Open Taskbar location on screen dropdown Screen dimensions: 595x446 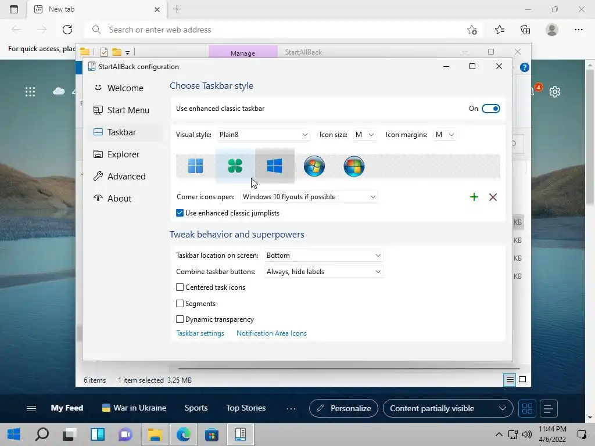click(x=324, y=256)
